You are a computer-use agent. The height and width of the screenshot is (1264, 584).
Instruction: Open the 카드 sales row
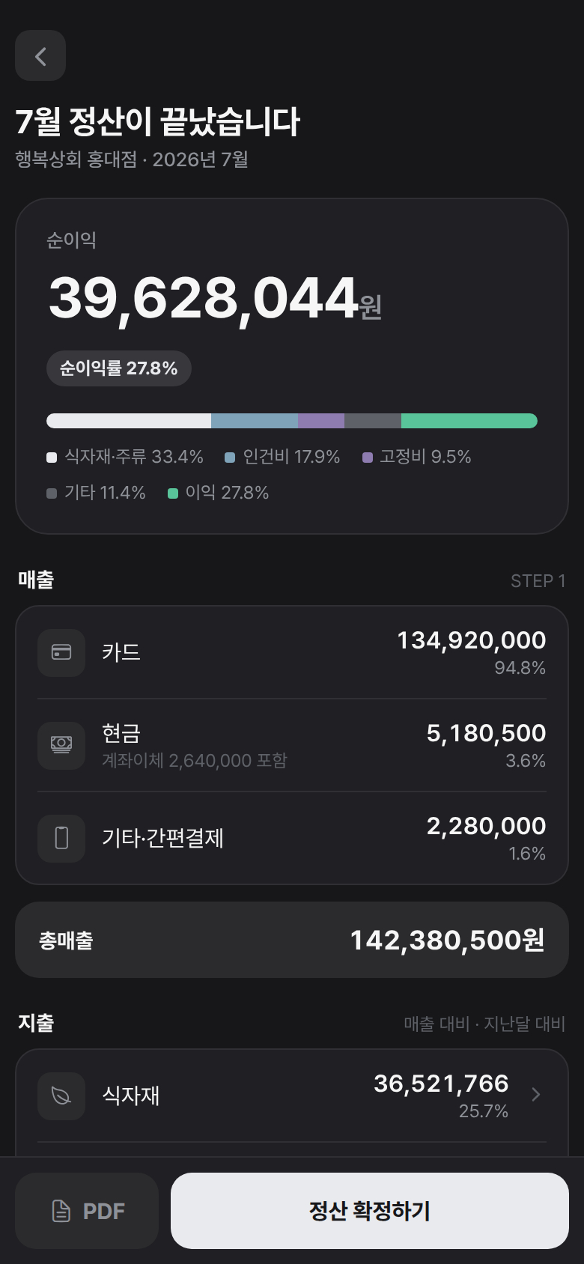click(x=292, y=652)
